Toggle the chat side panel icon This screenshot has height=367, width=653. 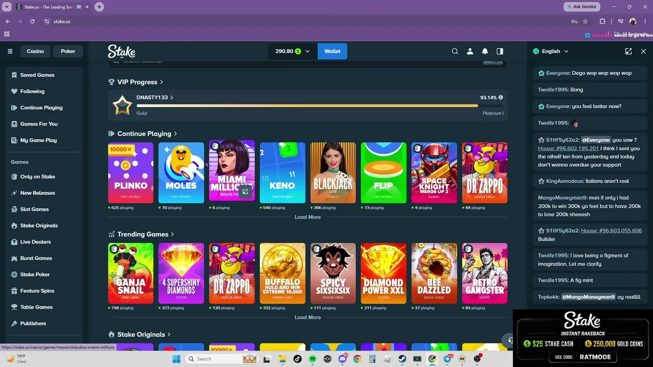coord(500,51)
